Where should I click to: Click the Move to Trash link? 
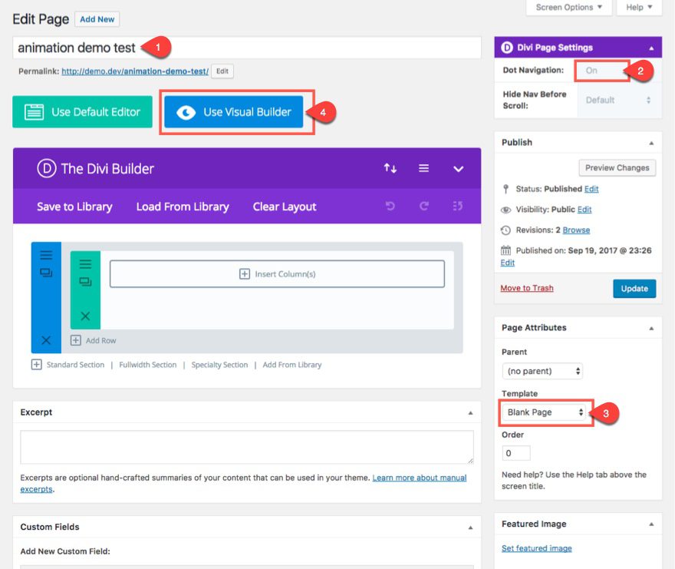(526, 289)
